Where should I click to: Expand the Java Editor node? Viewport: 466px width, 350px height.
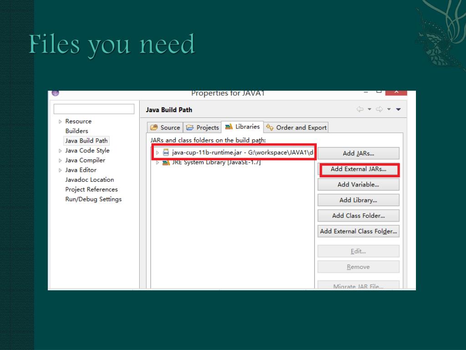coord(60,170)
